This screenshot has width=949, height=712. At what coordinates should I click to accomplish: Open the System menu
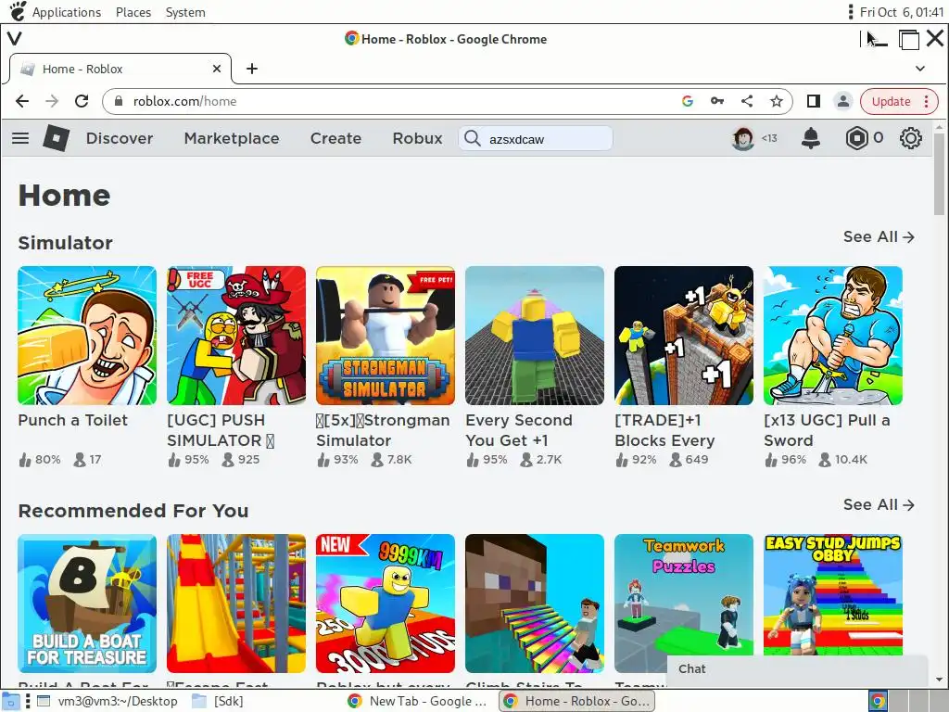185,12
